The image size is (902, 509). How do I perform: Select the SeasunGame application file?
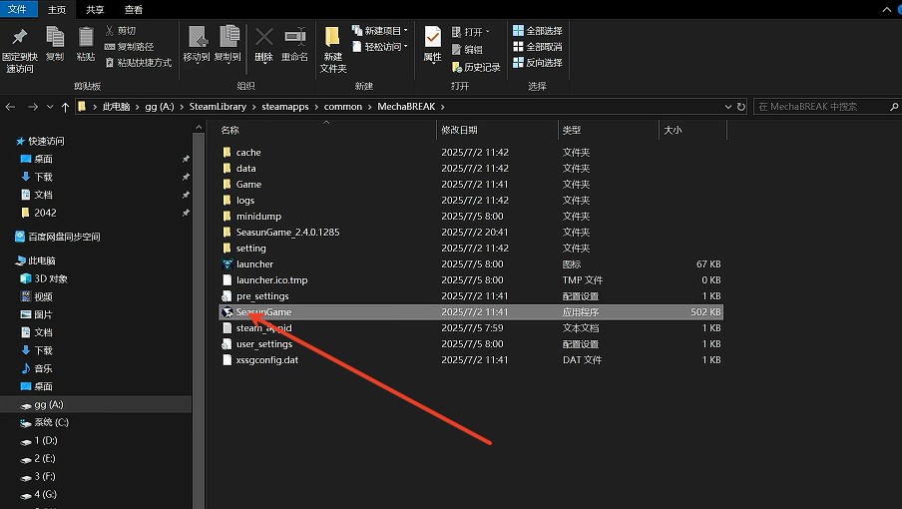coord(263,311)
